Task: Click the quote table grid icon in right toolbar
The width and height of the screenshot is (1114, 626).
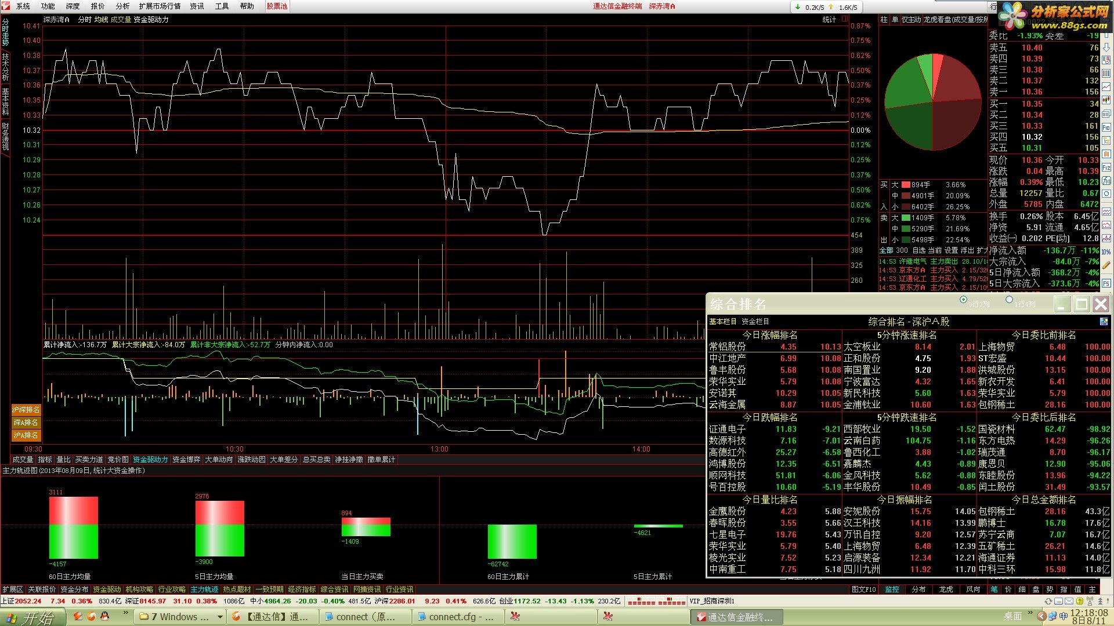Action: pyautogui.click(x=1106, y=74)
